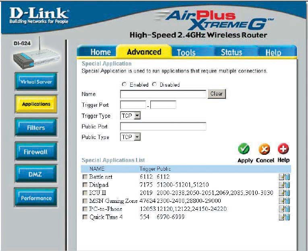The image size is (308, 251).
Task: Click the Public Port input field
Action: 163,126
